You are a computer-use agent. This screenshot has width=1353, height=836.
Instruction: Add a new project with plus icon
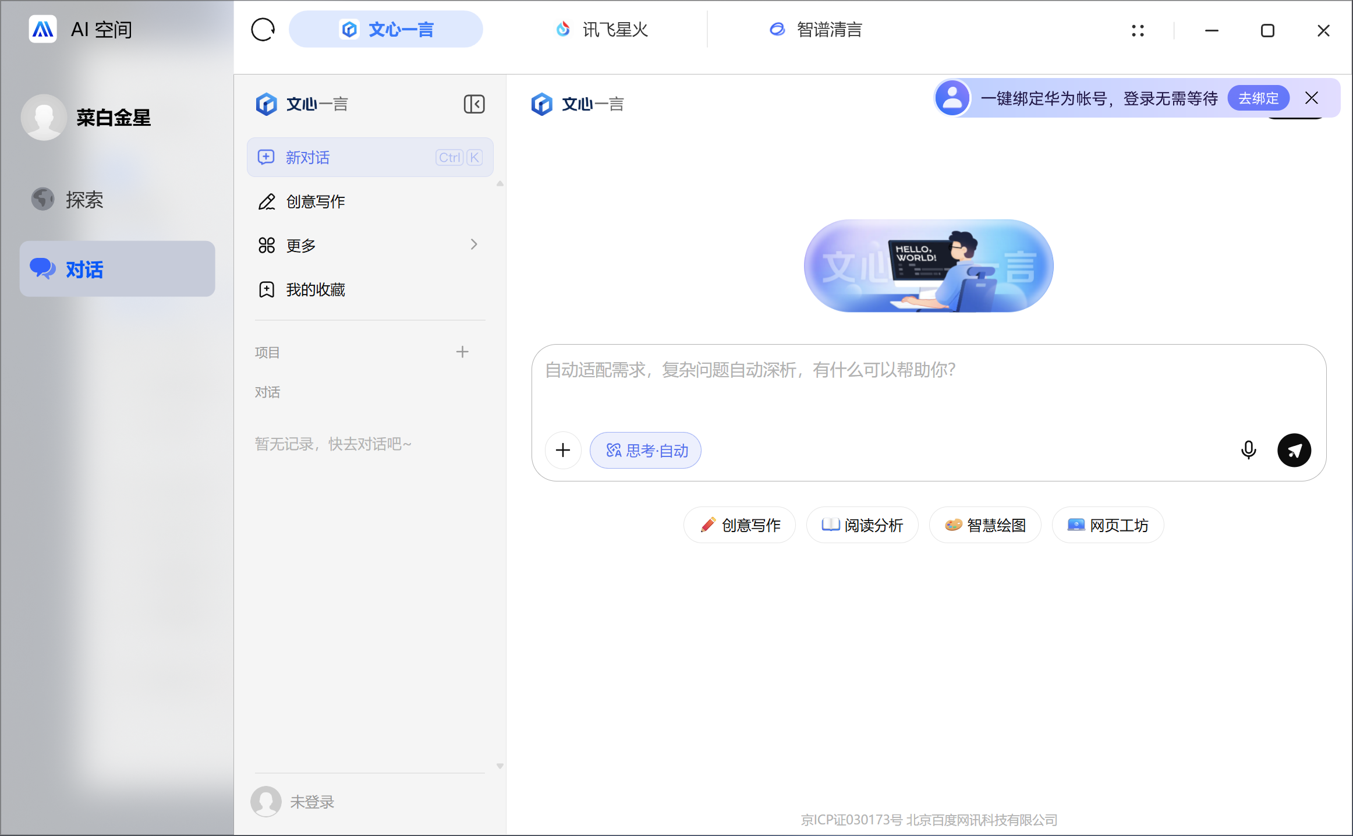(462, 352)
